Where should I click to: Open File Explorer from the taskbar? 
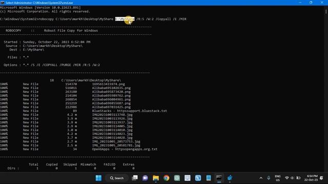pos(156,178)
